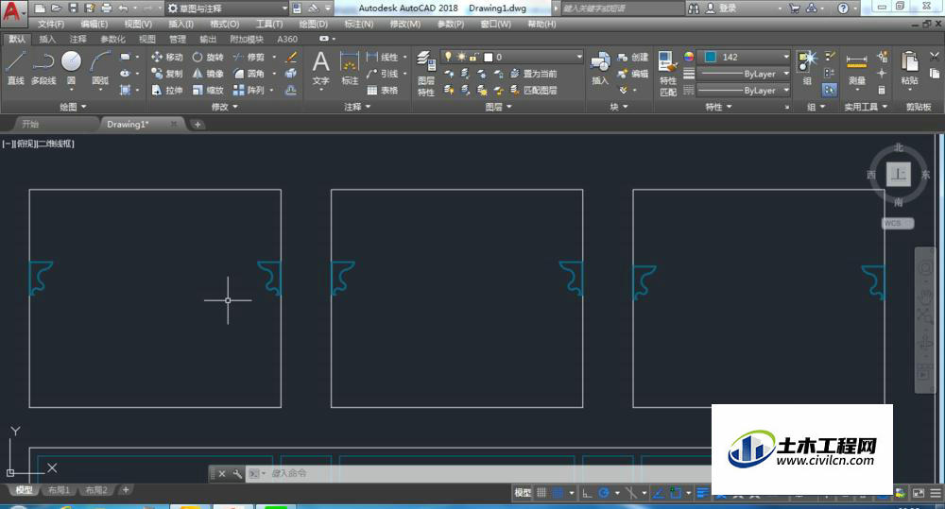Toggle polar tracking in status bar
The height and width of the screenshot is (509, 945).
coord(603,493)
